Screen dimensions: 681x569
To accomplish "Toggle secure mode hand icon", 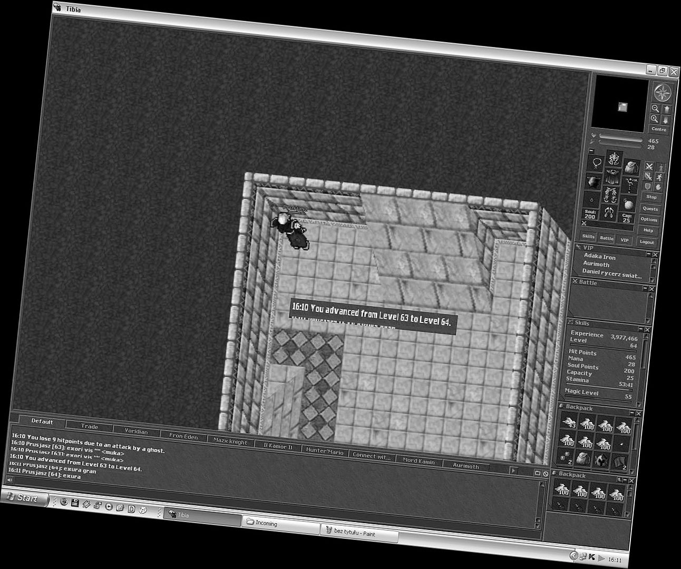I will point(659,187).
